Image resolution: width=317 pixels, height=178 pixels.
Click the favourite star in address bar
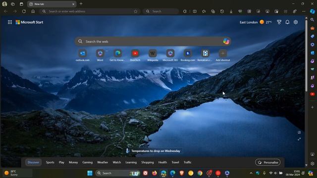pos(136,11)
